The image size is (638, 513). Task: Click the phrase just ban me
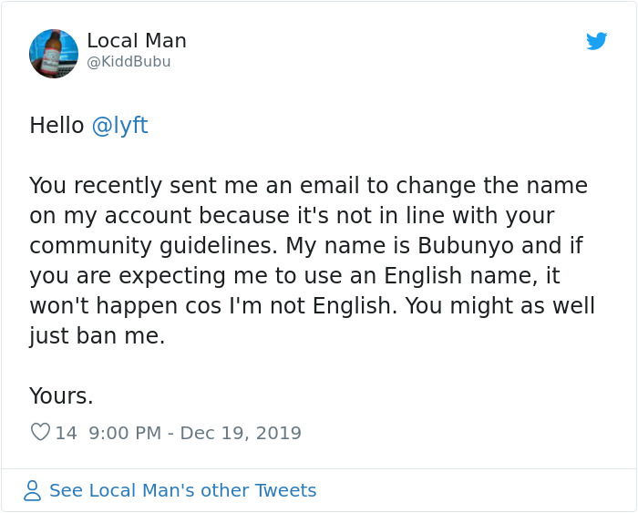coord(98,336)
